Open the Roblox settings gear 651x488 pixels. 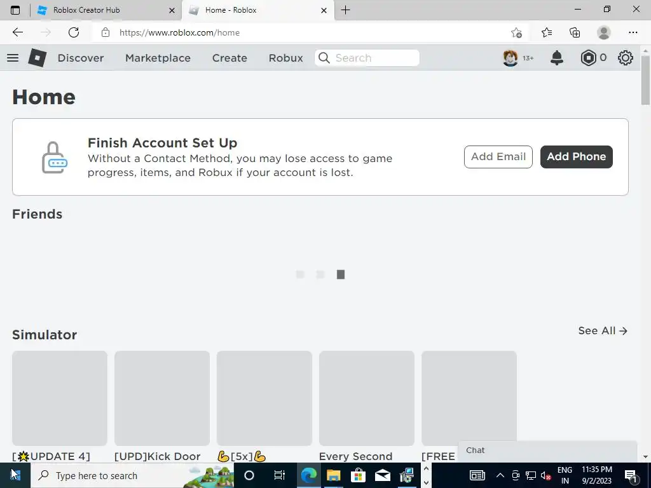[x=626, y=58]
